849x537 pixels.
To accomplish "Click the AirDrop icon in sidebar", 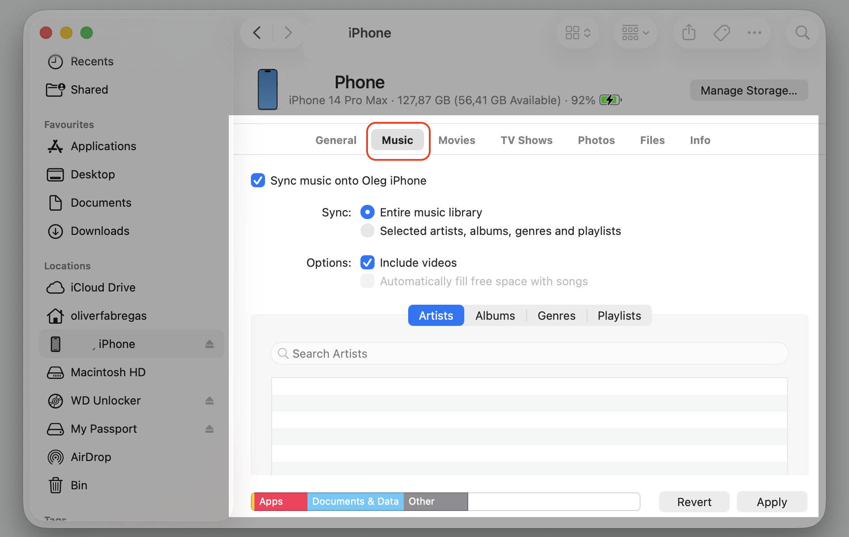I will click(55, 457).
